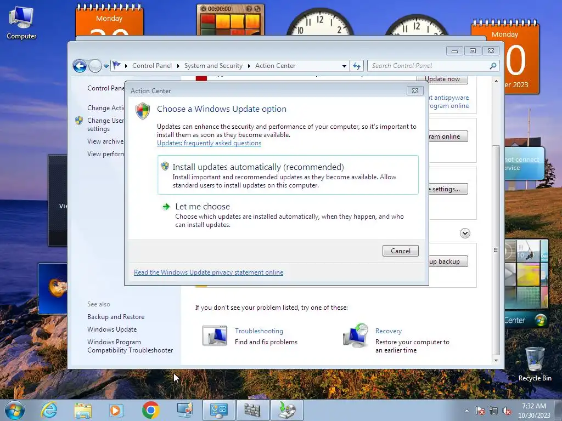Click the partially hidden 'ram online' button

click(x=448, y=136)
